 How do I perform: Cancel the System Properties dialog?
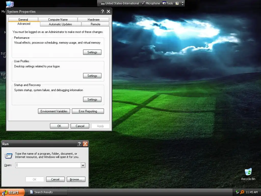tap(80, 126)
